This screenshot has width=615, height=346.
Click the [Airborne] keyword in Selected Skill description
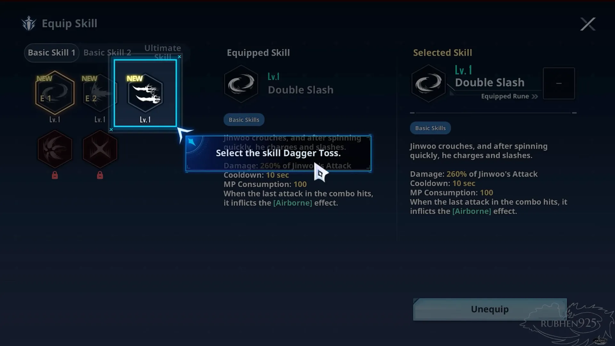click(471, 211)
